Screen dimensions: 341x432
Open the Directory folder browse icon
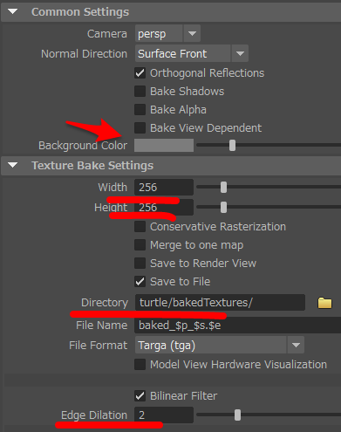click(x=324, y=303)
